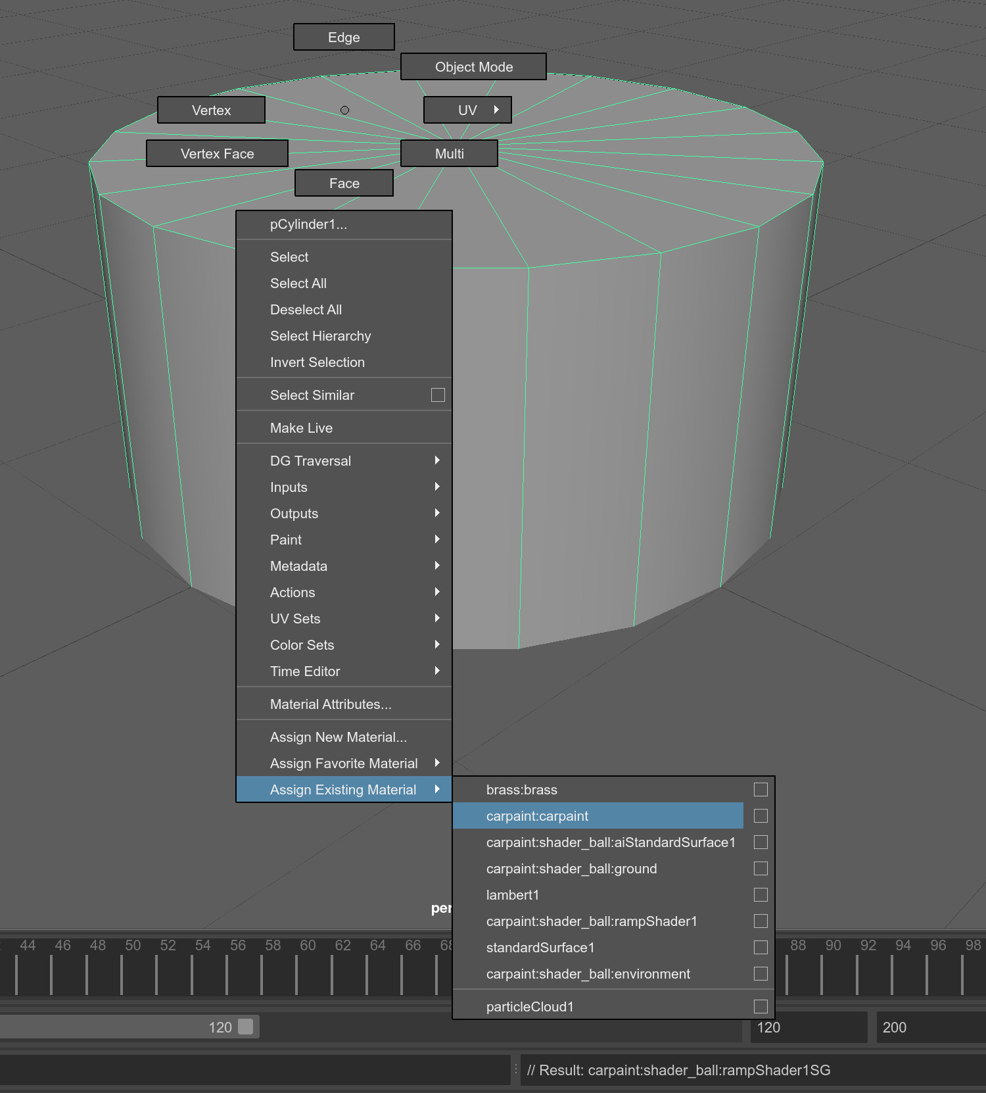
Task: Click option box beside carpaint:shader_ball:ground
Action: [x=761, y=868]
